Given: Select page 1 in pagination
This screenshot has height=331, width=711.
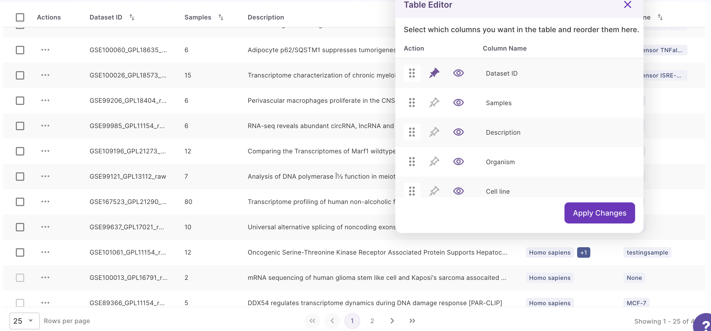Looking at the screenshot, I should (352, 321).
